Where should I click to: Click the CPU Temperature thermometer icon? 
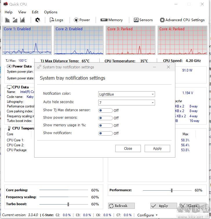click(9, 128)
